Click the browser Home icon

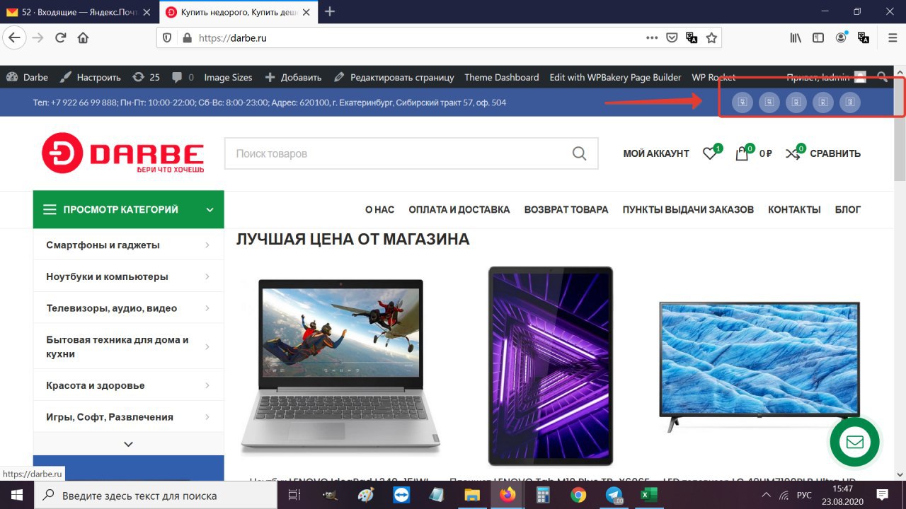[83, 38]
